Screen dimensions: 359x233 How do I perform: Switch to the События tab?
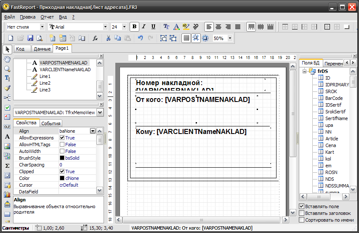[x=51, y=123]
